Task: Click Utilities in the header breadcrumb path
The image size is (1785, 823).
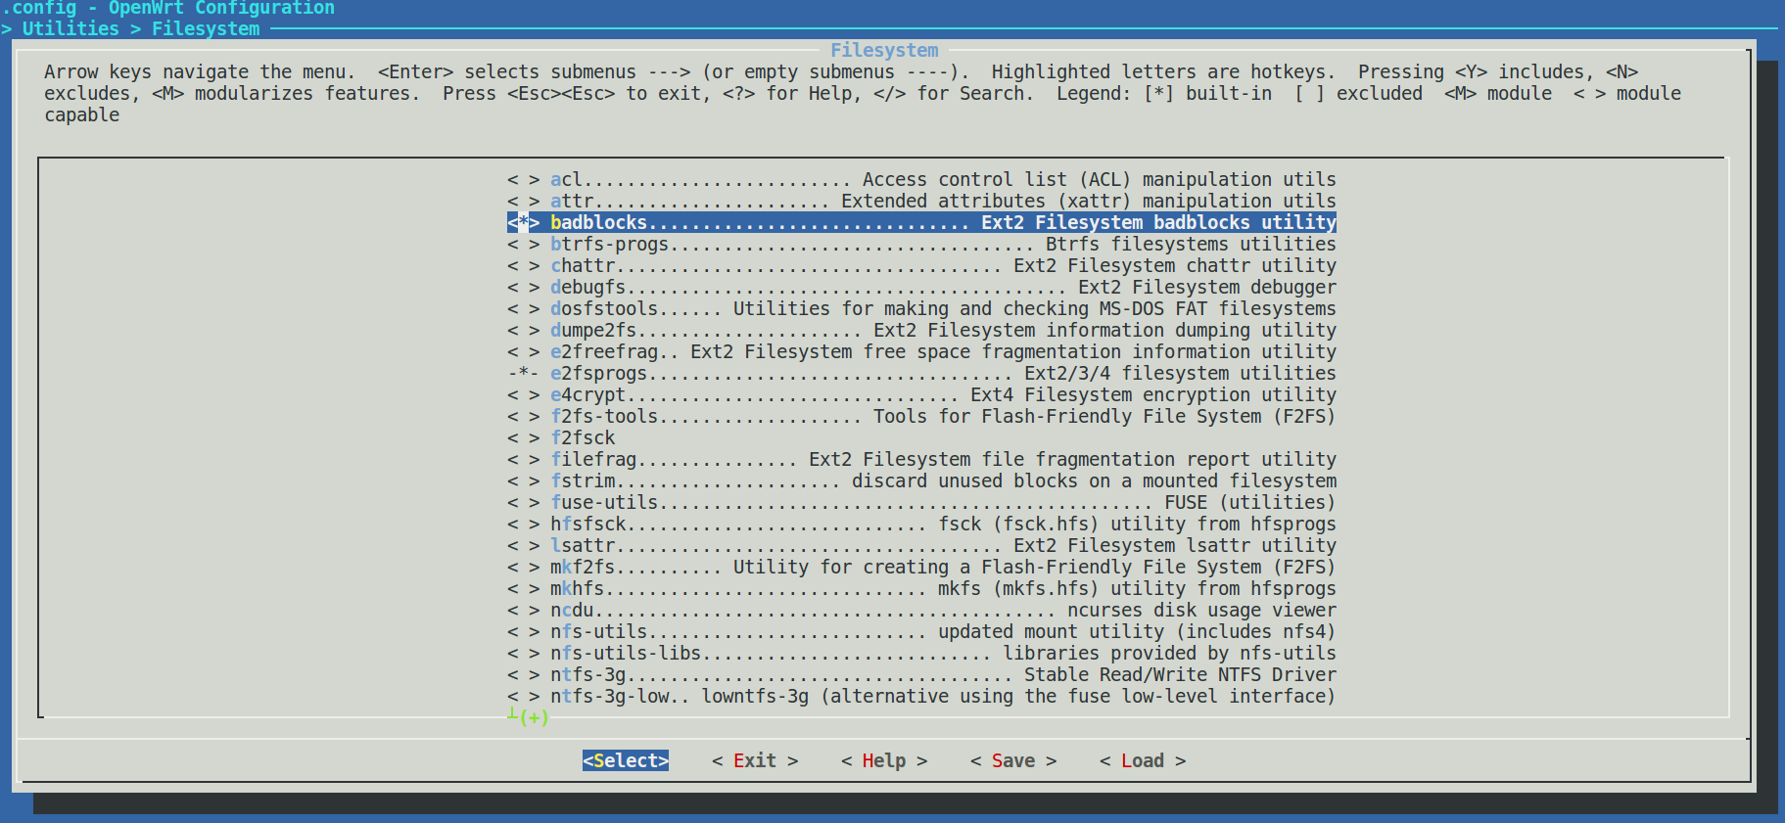Action: tap(70, 28)
